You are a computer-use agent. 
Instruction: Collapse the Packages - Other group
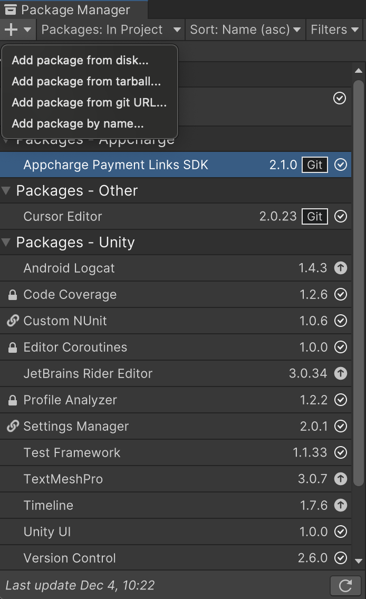click(6, 190)
